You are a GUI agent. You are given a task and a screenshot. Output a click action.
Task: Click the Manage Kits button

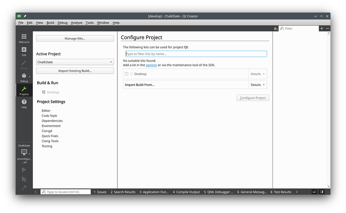75,39
